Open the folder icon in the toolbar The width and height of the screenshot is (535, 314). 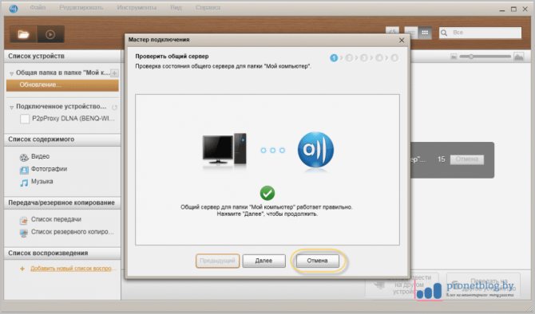[x=23, y=34]
